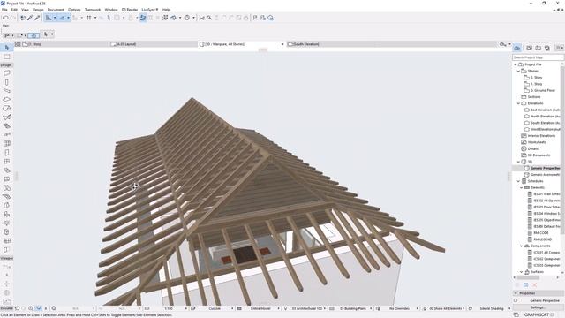Select the Door tool in the toolbox
This screenshot has height=318, width=565.
click(x=6, y=153)
